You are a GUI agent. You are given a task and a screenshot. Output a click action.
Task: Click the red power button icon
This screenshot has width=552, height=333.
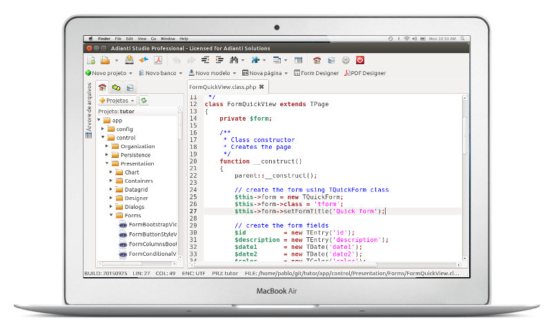point(359,60)
